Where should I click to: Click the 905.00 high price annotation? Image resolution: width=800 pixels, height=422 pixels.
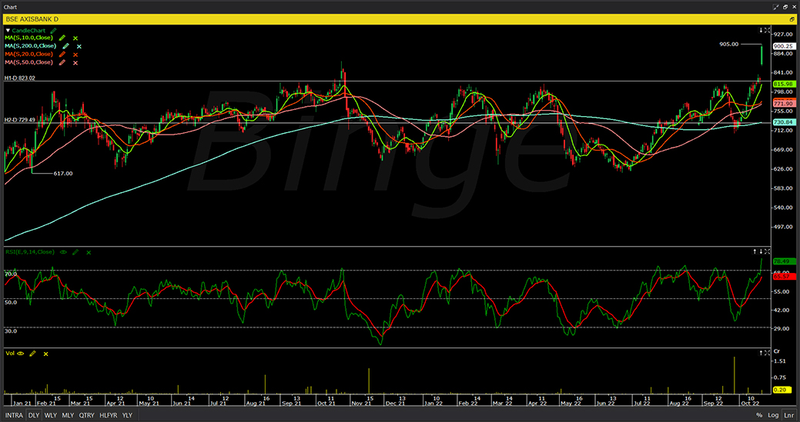click(x=728, y=45)
